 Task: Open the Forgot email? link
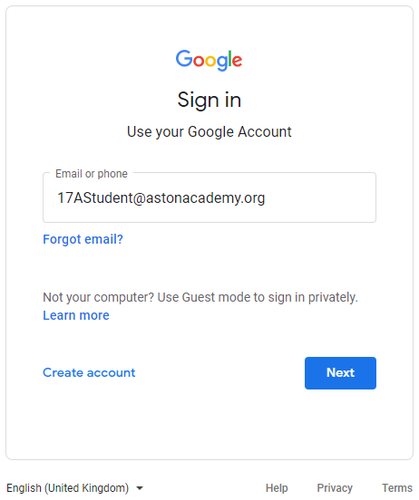tap(83, 239)
